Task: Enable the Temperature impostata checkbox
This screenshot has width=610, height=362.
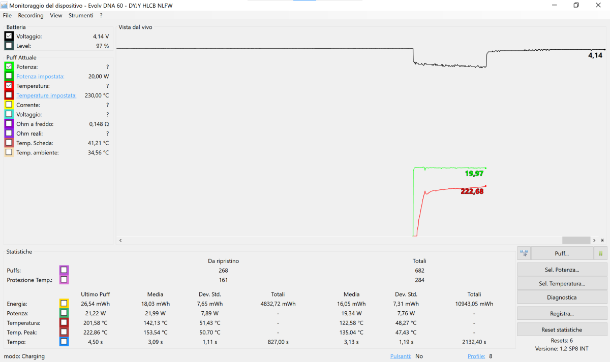Action: (x=9, y=95)
